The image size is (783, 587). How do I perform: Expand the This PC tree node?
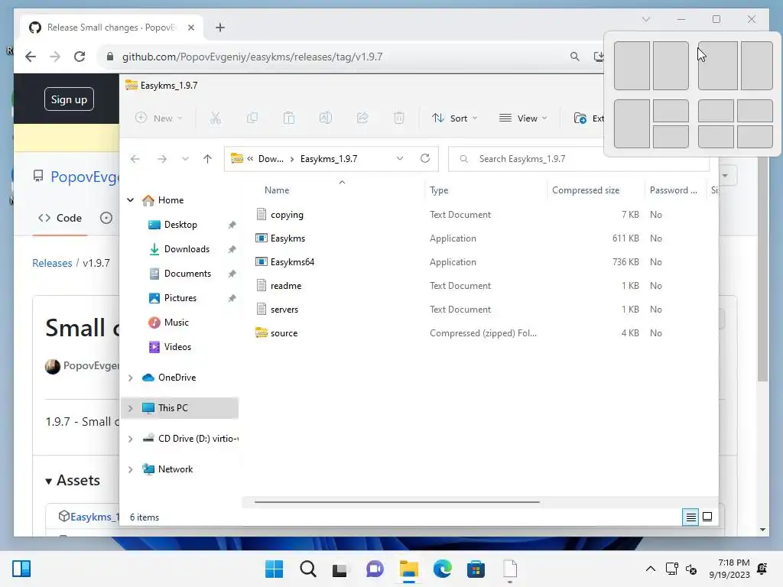click(x=130, y=408)
